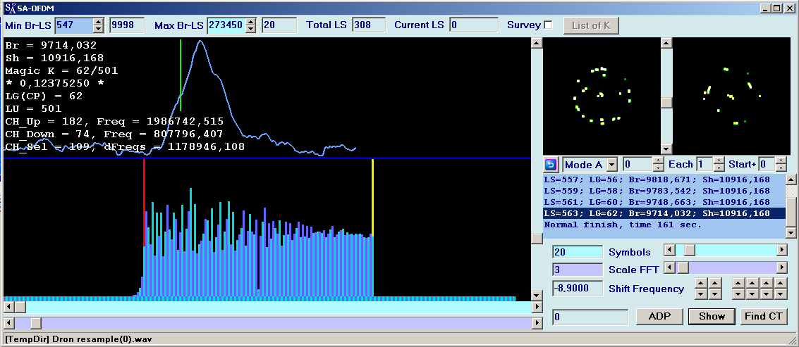Viewport: 799px width, 347px height.
Task: Increase Min Br-LS with the spinner up arrow
Action: pos(99,21)
